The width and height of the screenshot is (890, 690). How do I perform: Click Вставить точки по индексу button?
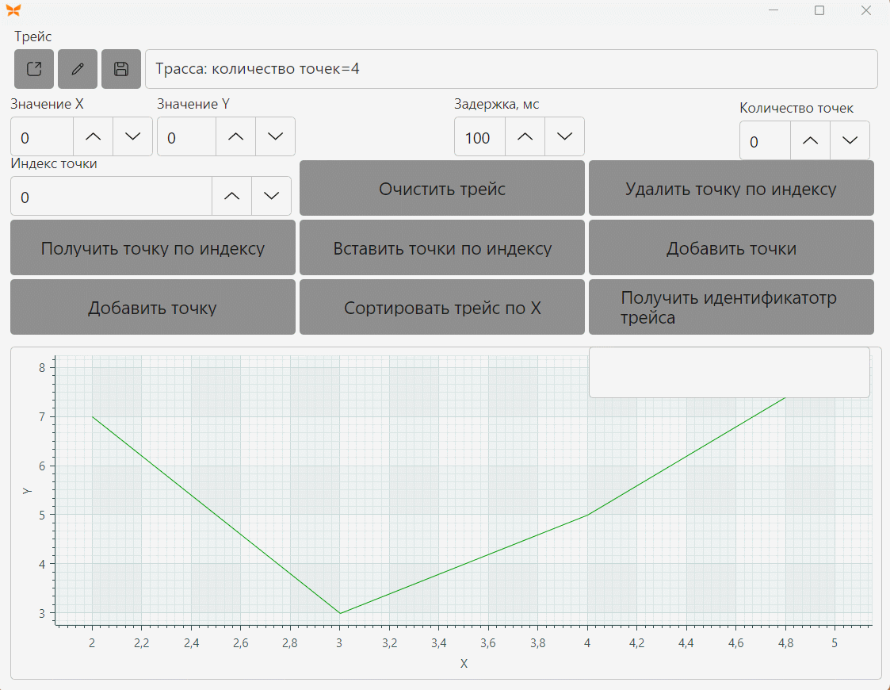coord(442,247)
